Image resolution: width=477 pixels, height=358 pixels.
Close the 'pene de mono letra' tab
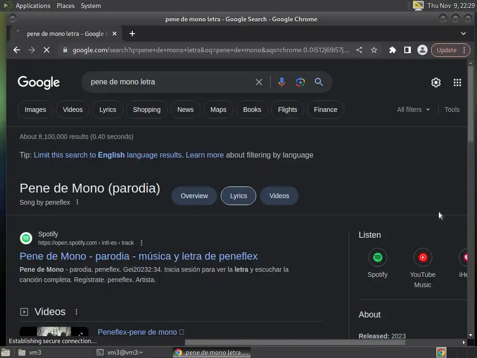click(x=115, y=34)
